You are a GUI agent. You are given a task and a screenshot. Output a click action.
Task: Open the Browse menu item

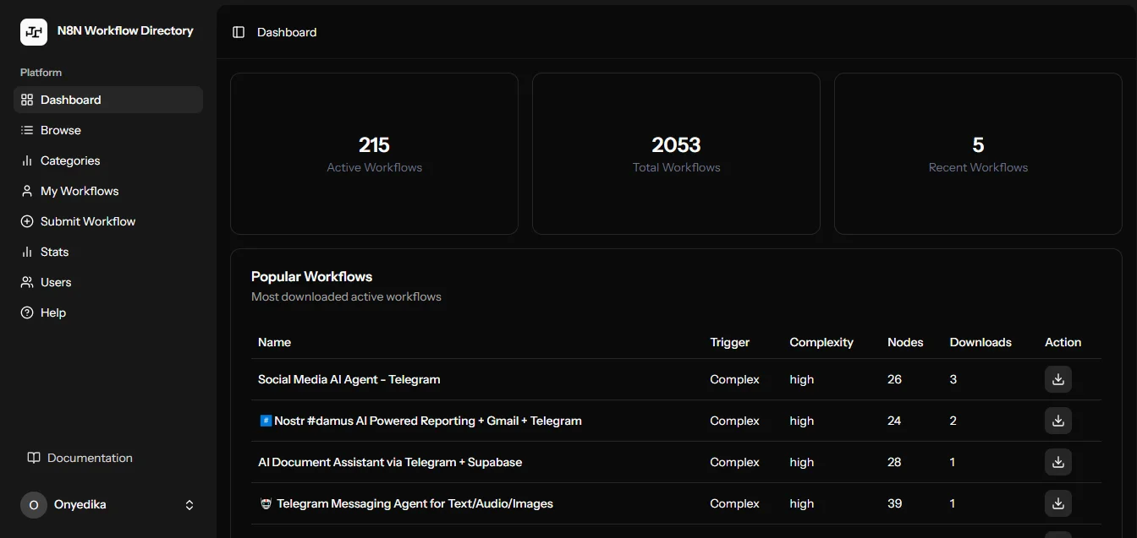point(108,130)
